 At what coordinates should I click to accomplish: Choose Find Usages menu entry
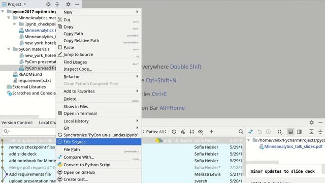coord(99,62)
